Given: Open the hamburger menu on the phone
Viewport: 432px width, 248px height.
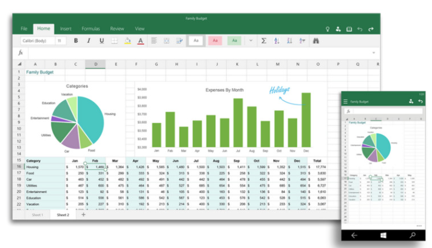Looking at the screenshot, I should click(345, 102).
